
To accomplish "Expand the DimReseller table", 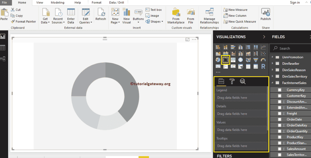I will coord(273,63).
